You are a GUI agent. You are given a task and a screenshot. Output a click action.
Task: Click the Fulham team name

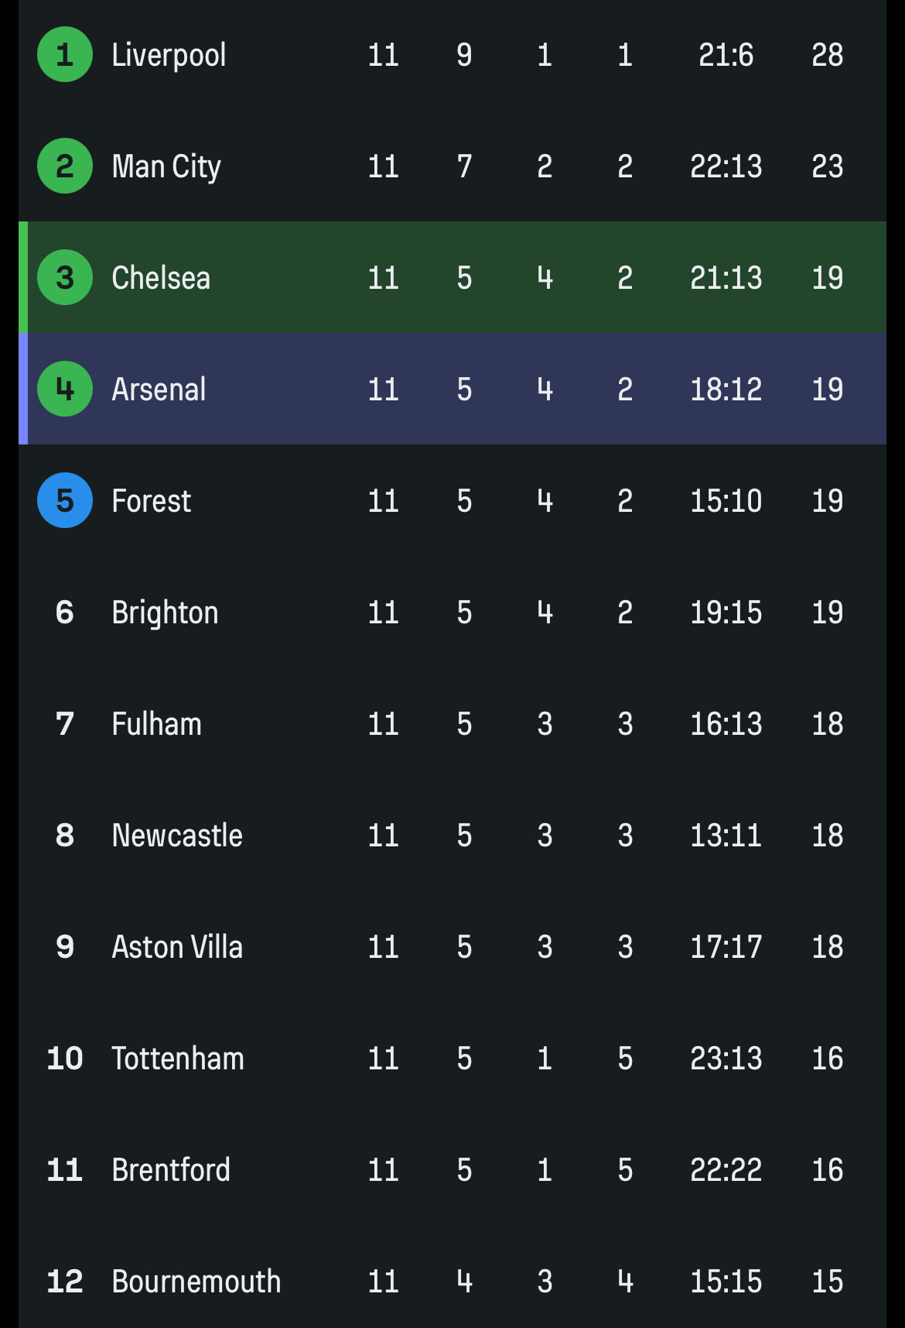click(x=156, y=724)
